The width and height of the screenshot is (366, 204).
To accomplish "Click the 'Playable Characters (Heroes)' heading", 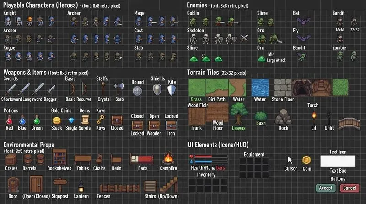I will [x=41, y=5].
